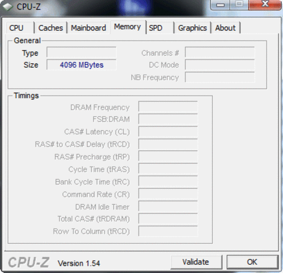This screenshot has width=283, height=273.
Task: Click the DRAM Idle Timer field
Action: coord(168,206)
